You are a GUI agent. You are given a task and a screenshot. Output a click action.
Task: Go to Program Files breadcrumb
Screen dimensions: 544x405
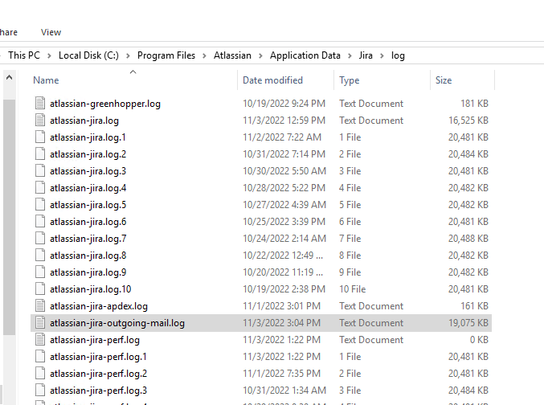(166, 55)
